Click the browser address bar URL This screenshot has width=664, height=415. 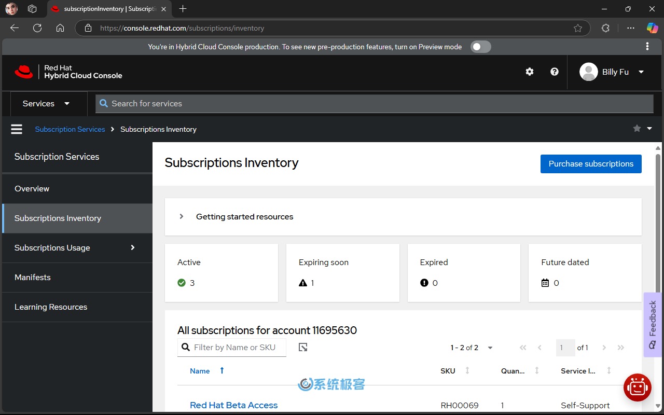tap(182, 28)
